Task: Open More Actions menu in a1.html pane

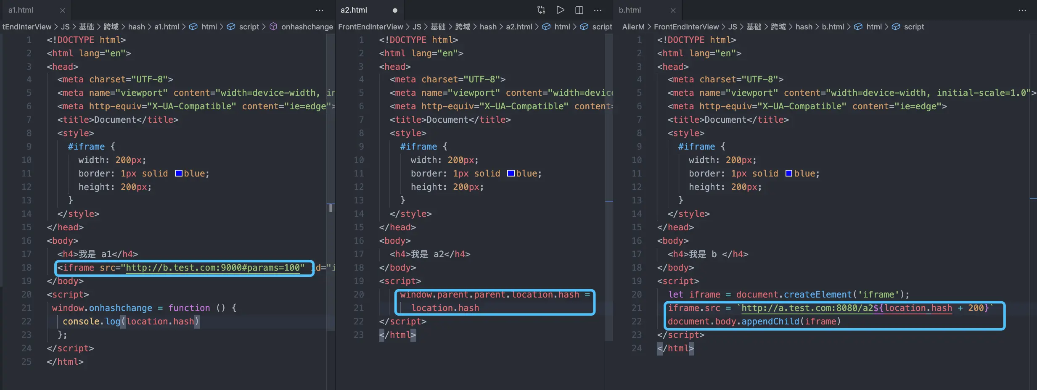Action: (320, 10)
